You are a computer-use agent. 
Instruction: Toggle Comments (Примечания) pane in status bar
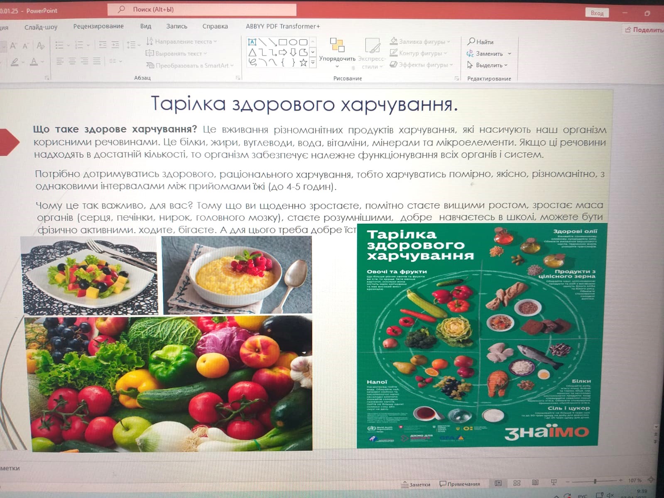pyautogui.click(x=460, y=484)
